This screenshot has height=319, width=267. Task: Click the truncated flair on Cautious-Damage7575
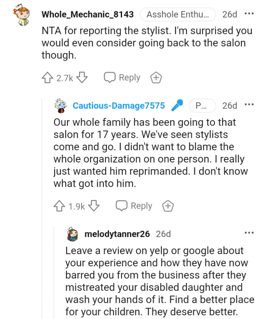[202, 106]
